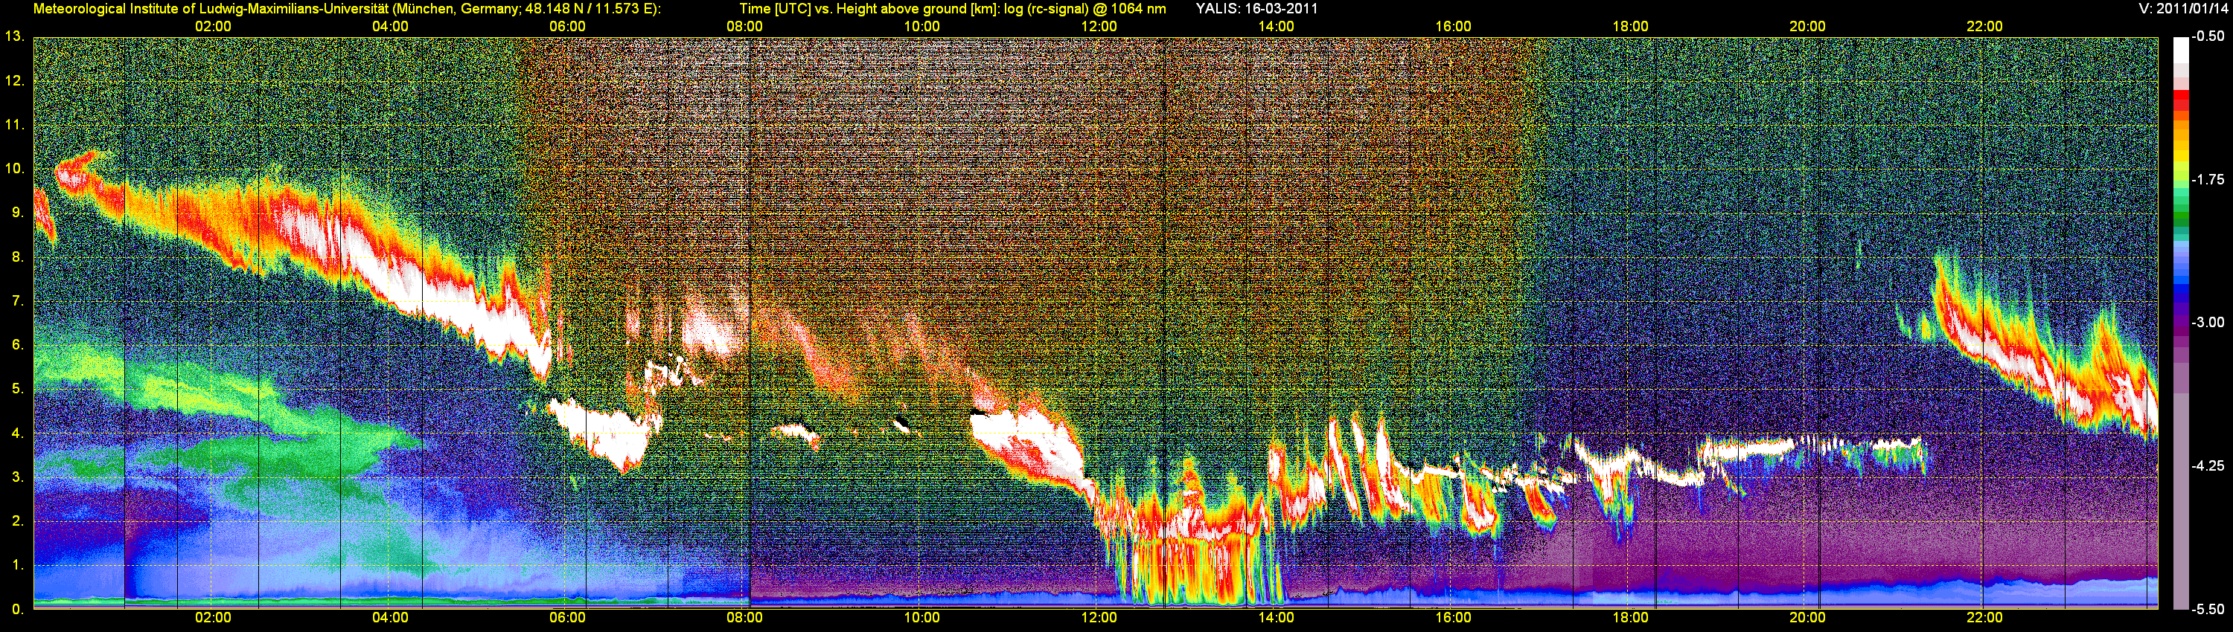
Task: Select the 'YALIS: 16-03-2011' label
Action: (x=1256, y=9)
